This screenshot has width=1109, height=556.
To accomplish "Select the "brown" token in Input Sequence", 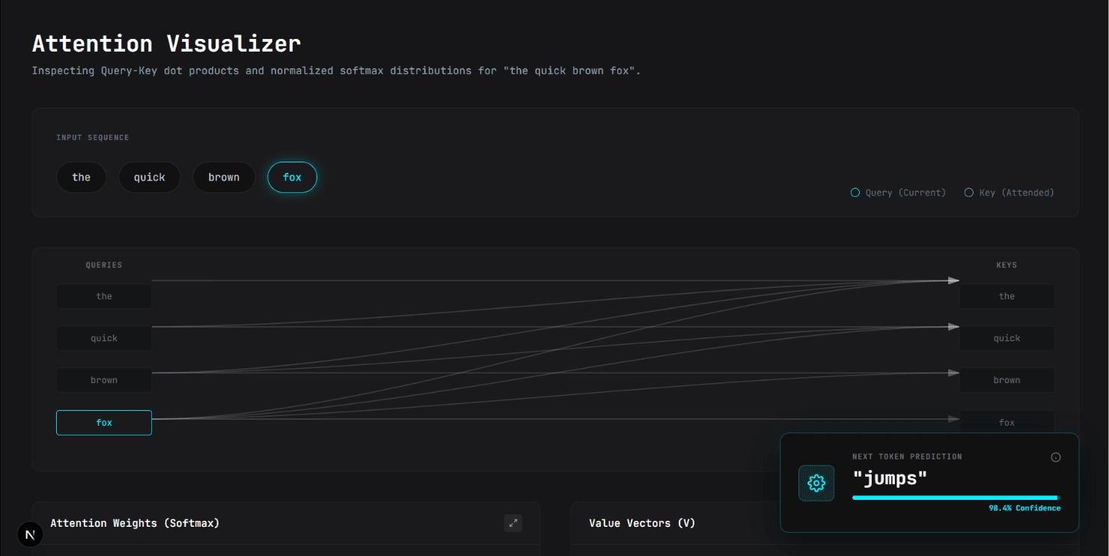I will (224, 177).
